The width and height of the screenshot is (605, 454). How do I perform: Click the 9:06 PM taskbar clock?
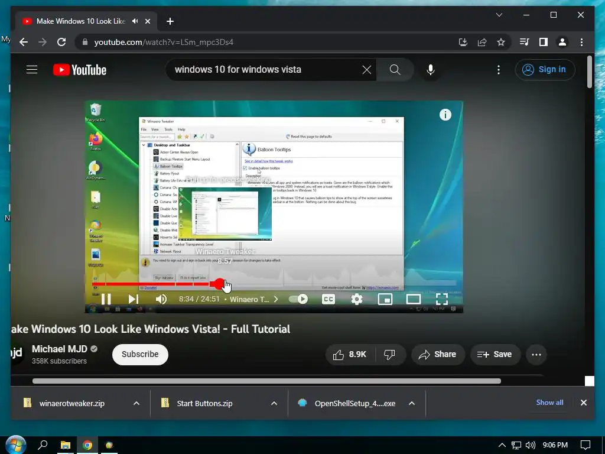tap(555, 445)
